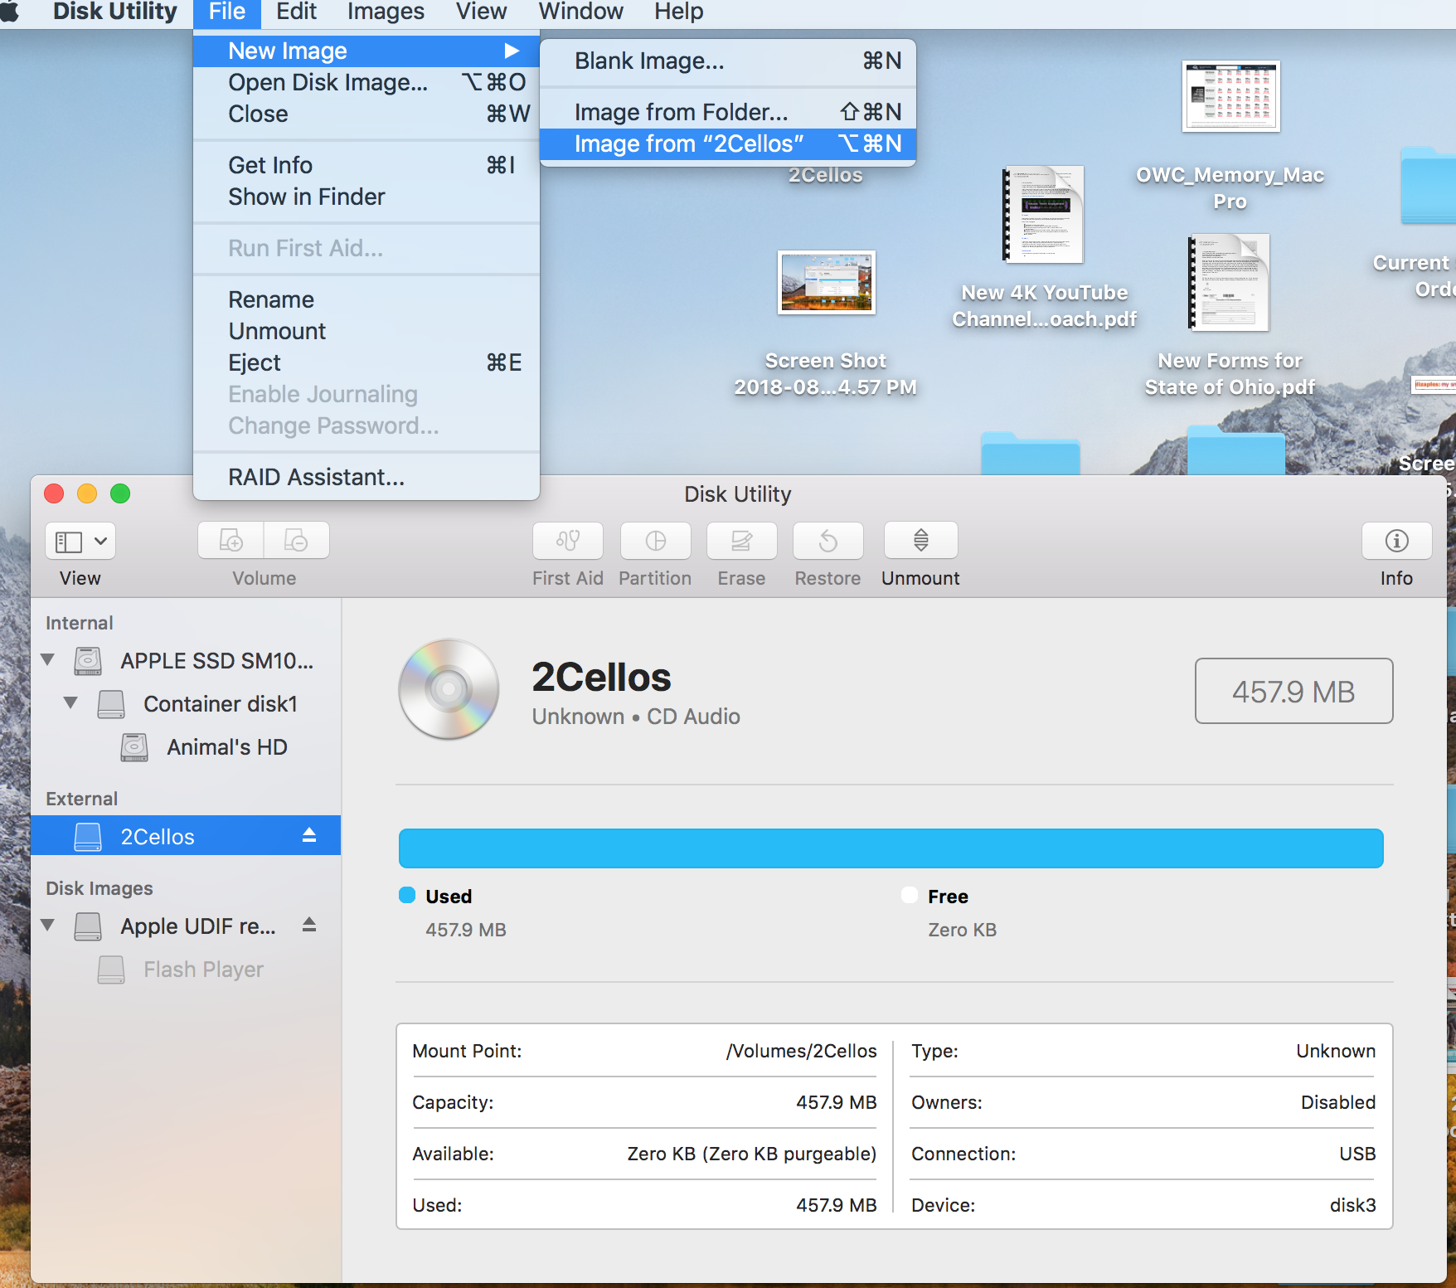Choose Show in Finder menu item
The height and width of the screenshot is (1288, 1456).
click(366, 197)
